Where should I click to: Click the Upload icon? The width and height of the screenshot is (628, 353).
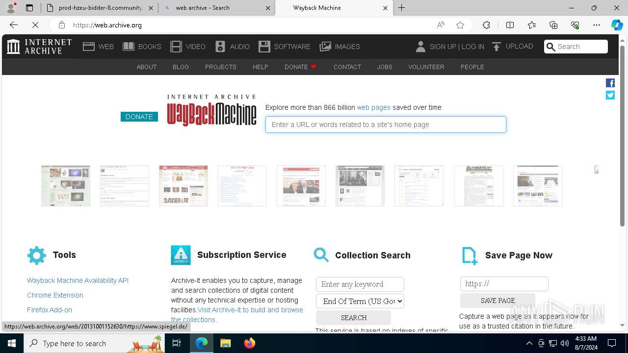click(x=497, y=47)
